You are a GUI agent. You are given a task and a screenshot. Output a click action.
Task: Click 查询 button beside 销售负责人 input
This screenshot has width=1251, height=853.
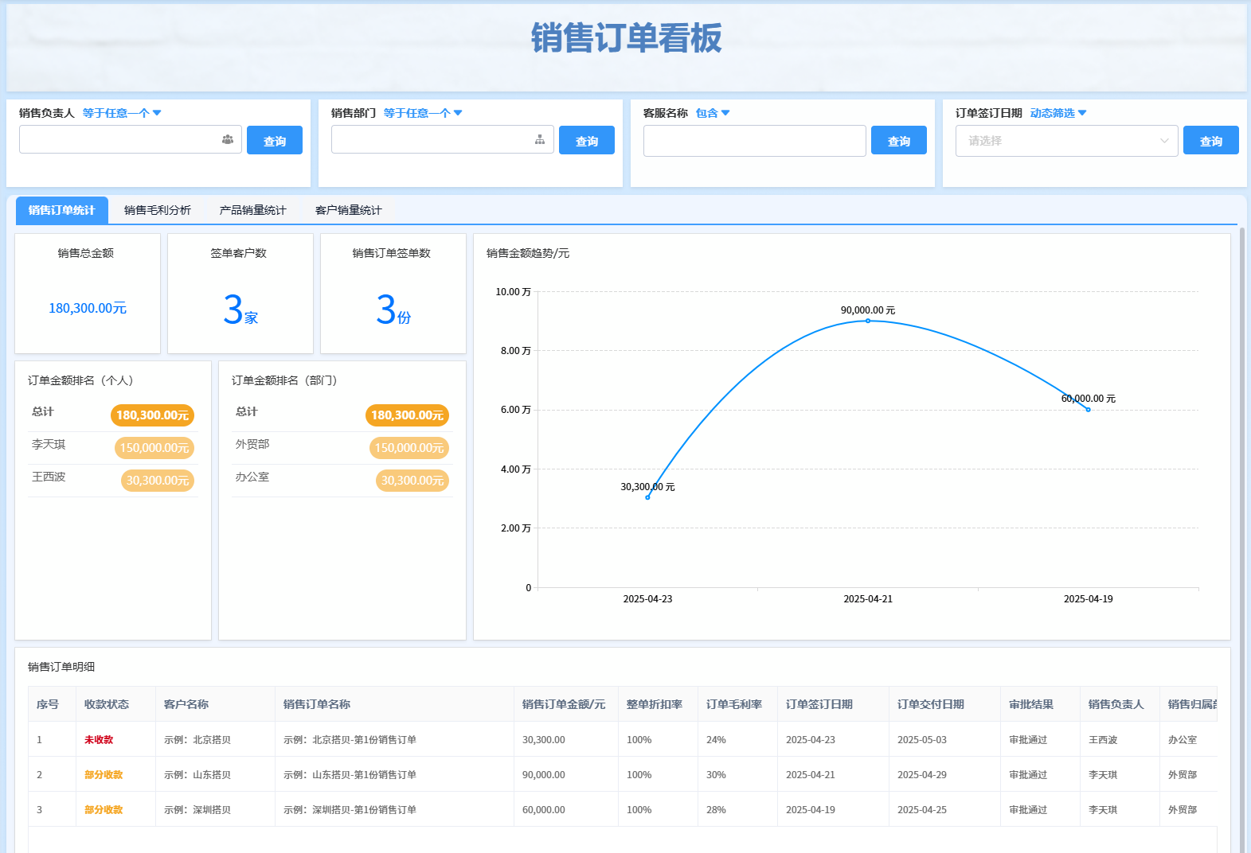point(274,141)
